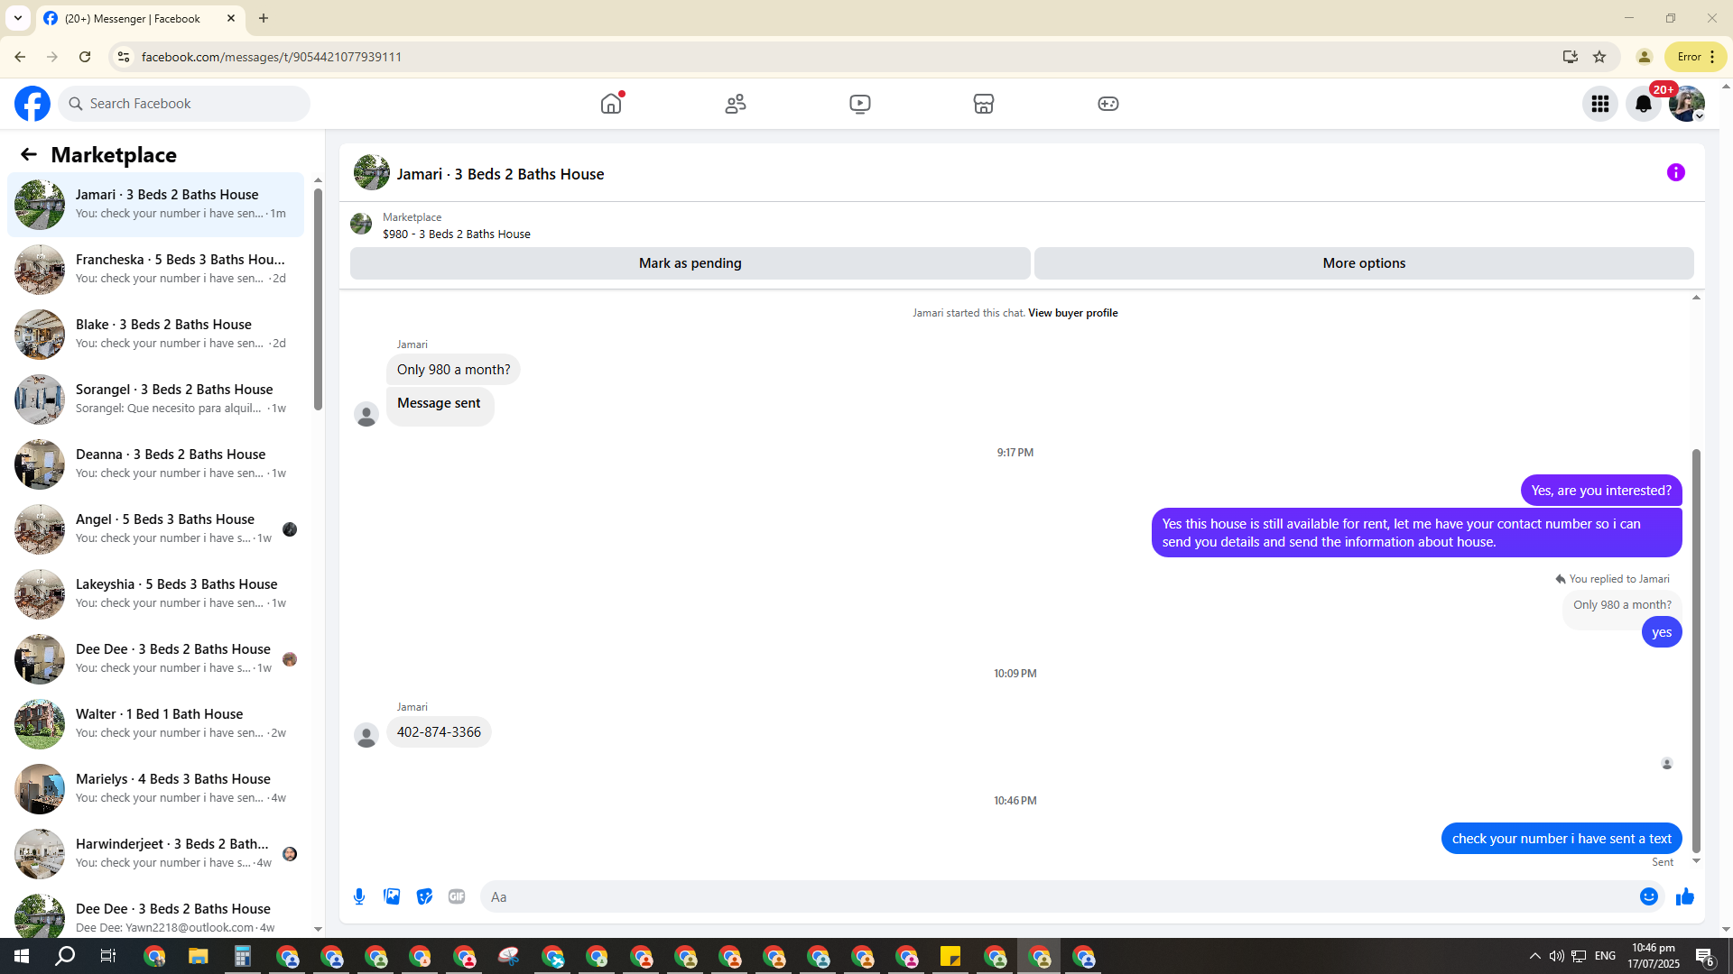Navigate back in browser
Screen dimensions: 1733x974
20,57
